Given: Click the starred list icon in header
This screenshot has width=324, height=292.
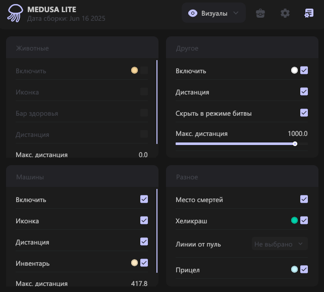Looking at the screenshot, I should coord(309,13).
